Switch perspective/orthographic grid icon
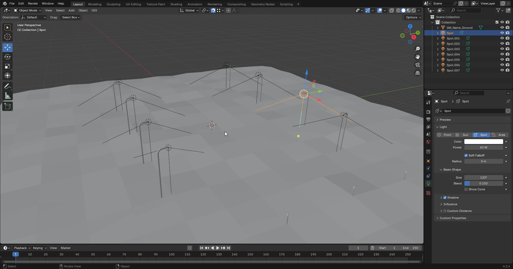Image resolution: width=513 pixels, height=269 pixels. tap(417, 73)
